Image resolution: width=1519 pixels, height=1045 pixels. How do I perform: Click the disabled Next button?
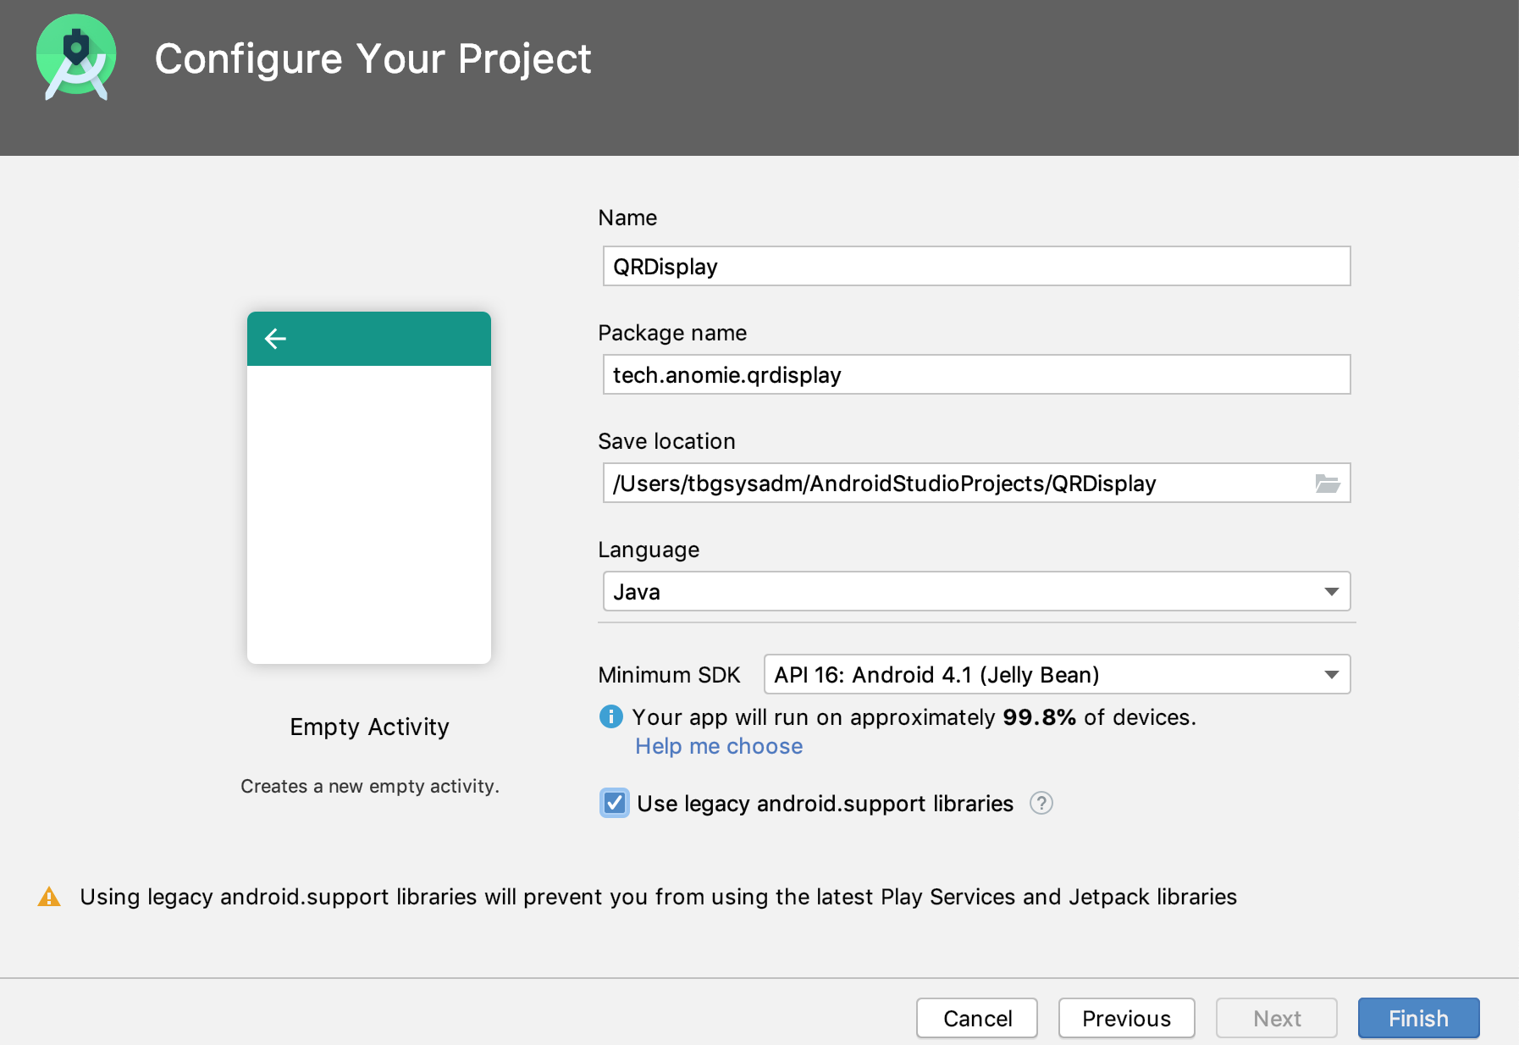pos(1277,1018)
